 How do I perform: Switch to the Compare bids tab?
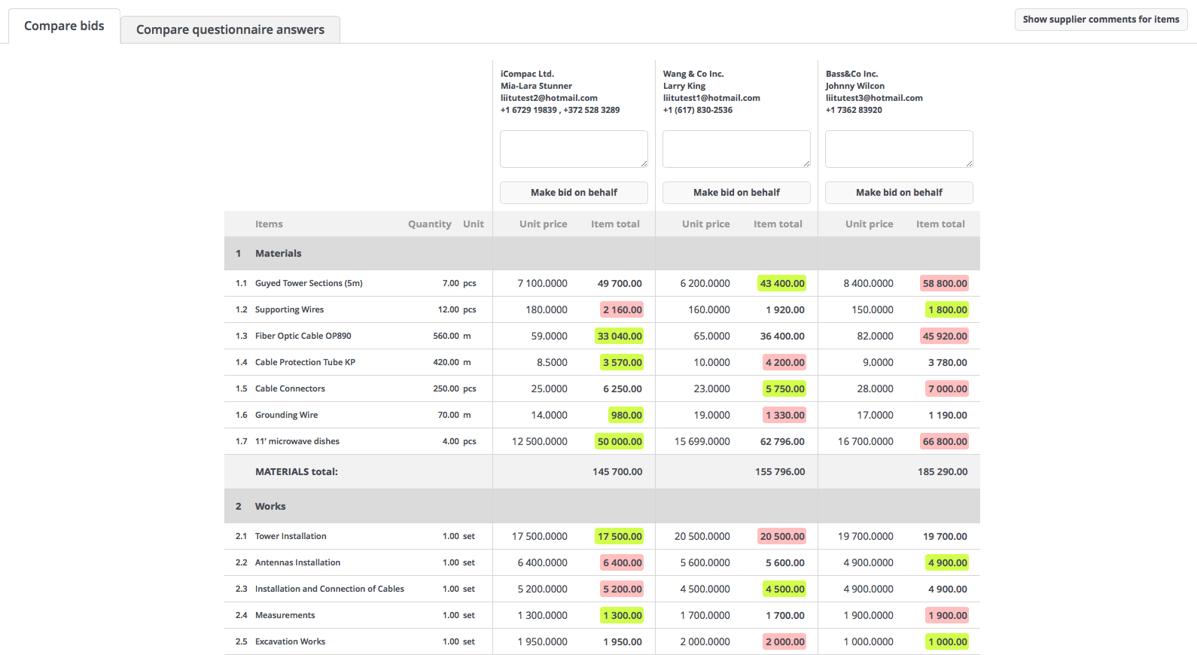coord(64,26)
